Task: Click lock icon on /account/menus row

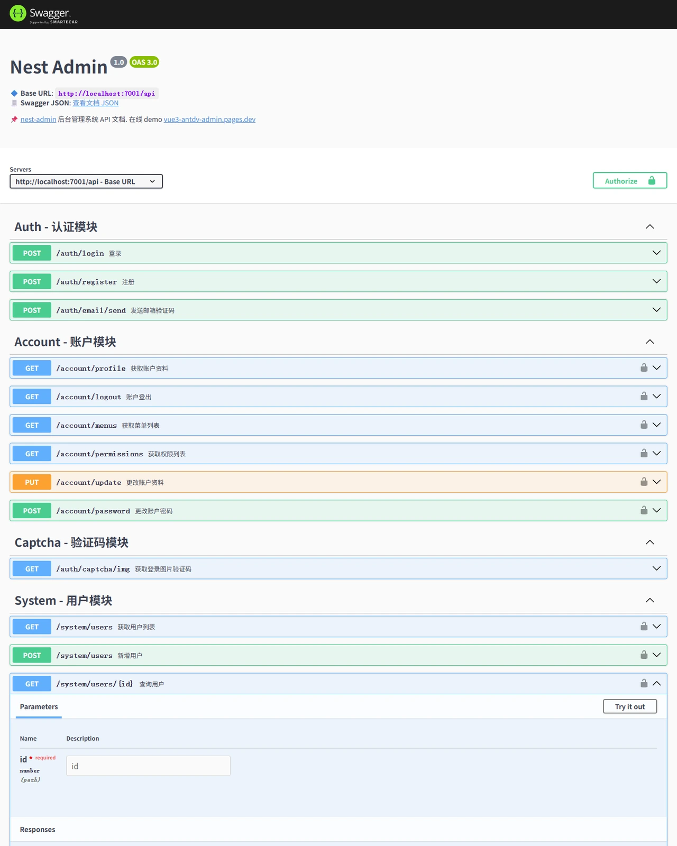Action: point(644,425)
